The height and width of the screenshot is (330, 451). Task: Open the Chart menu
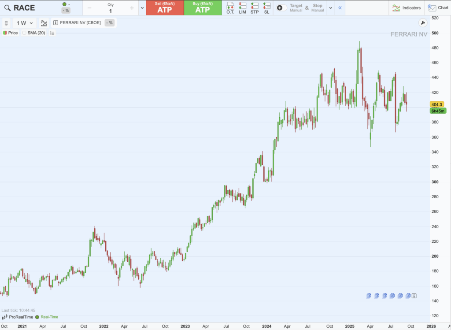(x=438, y=8)
